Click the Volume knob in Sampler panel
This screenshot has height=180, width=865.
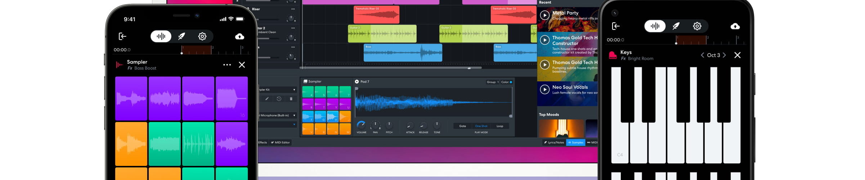(x=361, y=125)
